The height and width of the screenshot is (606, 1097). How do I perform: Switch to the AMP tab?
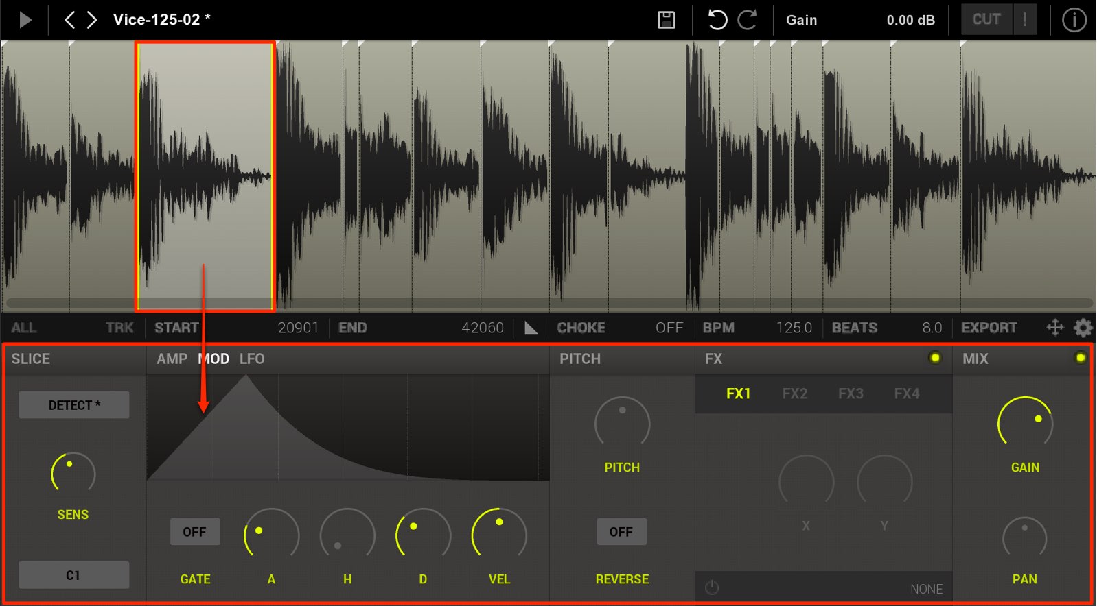coord(172,359)
